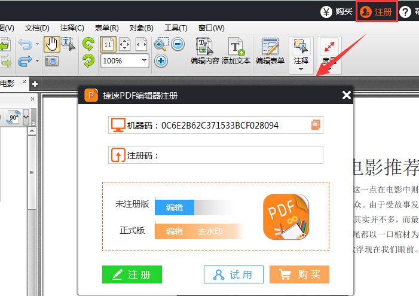Click the 机器码 machine code field
This screenshot has height=296, width=419.
pos(216,125)
